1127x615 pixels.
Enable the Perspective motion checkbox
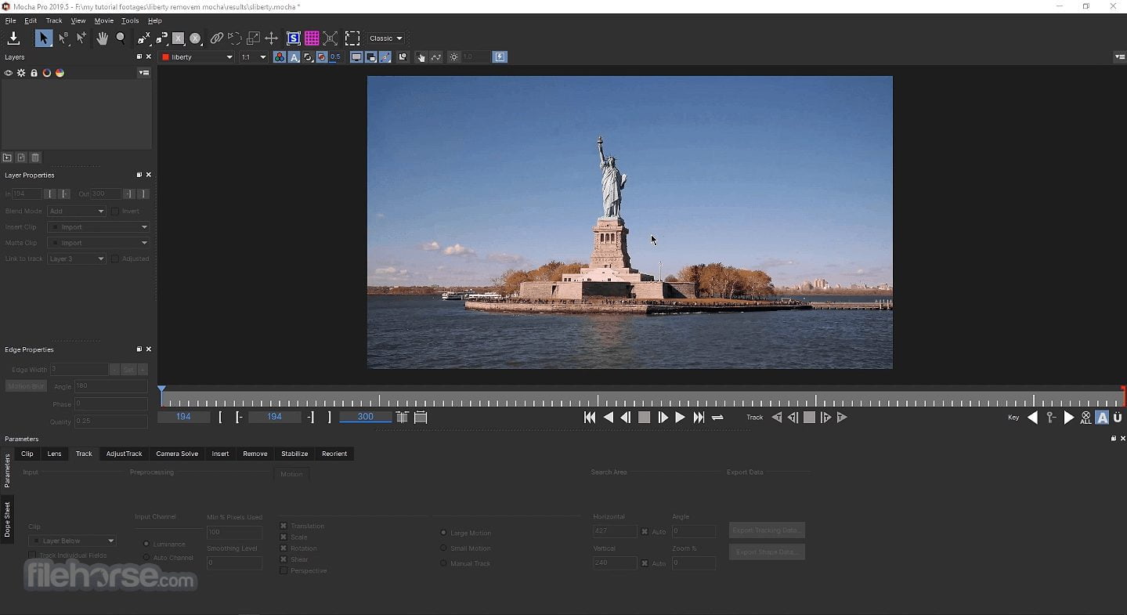tap(284, 570)
